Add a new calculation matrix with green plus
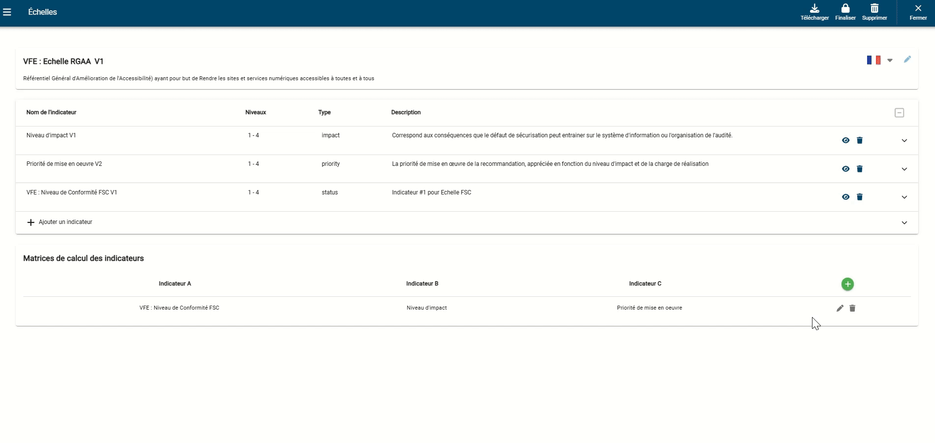The image size is (935, 443). [847, 284]
